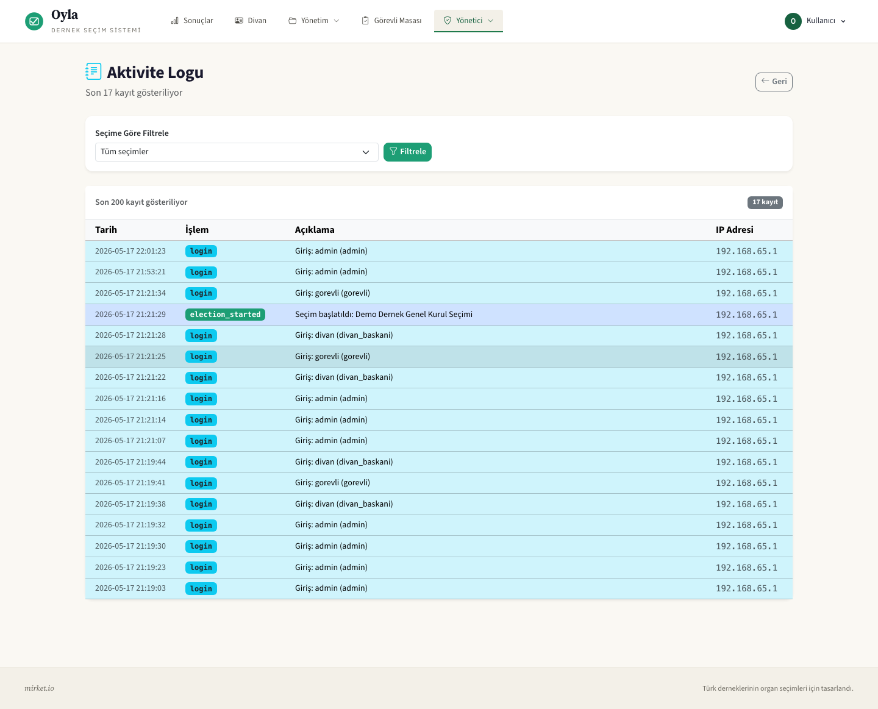This screenshot has height=709, width=878.
Task: Click the green user avatar circle
Action: point(793,21)
